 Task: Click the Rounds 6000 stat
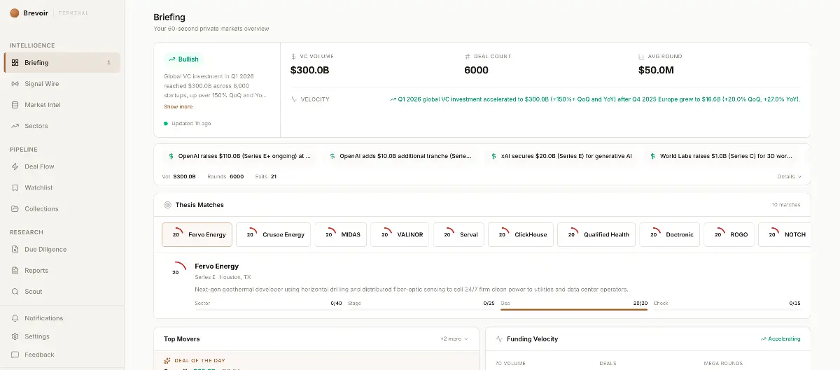click(225, 176)
